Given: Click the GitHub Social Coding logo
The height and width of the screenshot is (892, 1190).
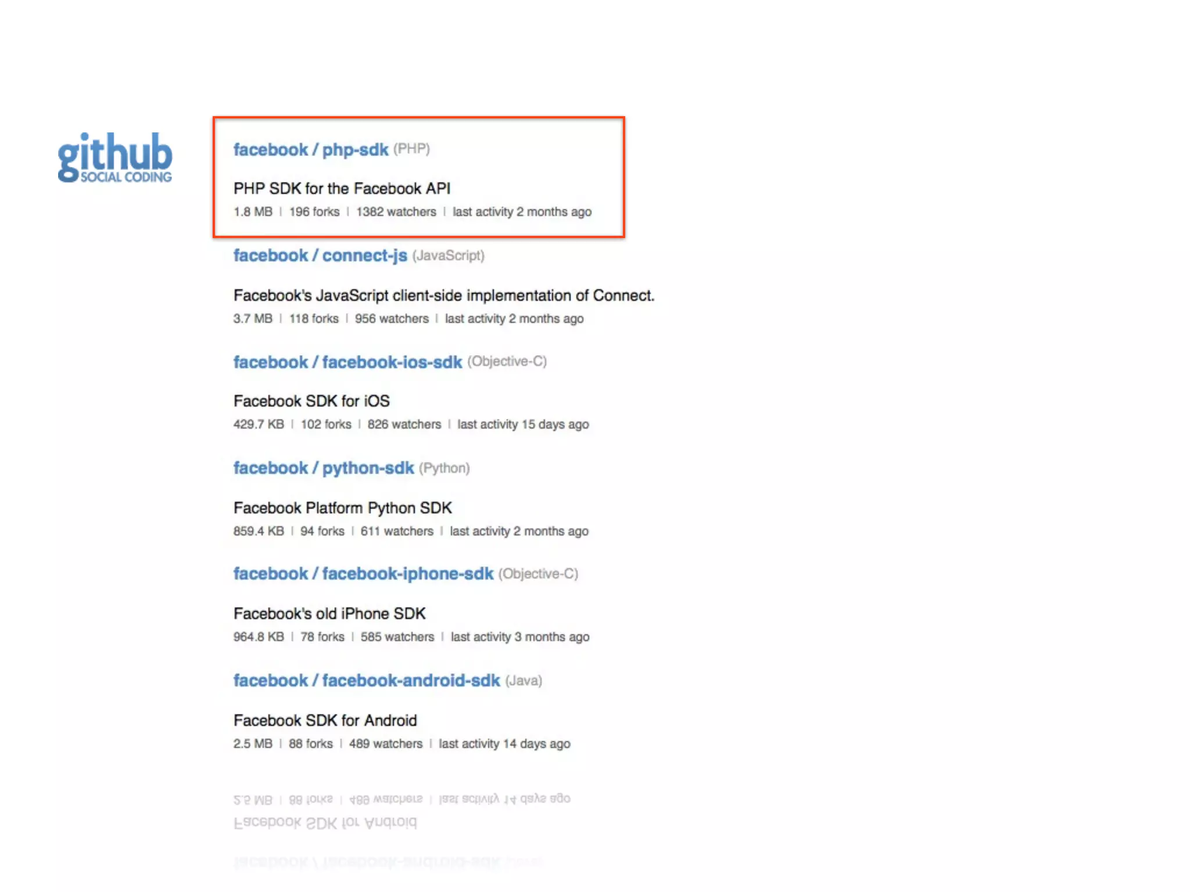Looking at the screenshot, I should click(x=115, y=157).
